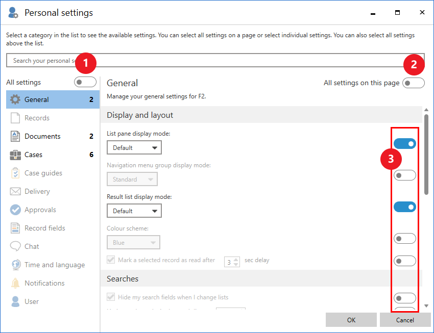This screenshot has width=434, height=333.
Task: Click the General gear icon
Action: (15, 99)
